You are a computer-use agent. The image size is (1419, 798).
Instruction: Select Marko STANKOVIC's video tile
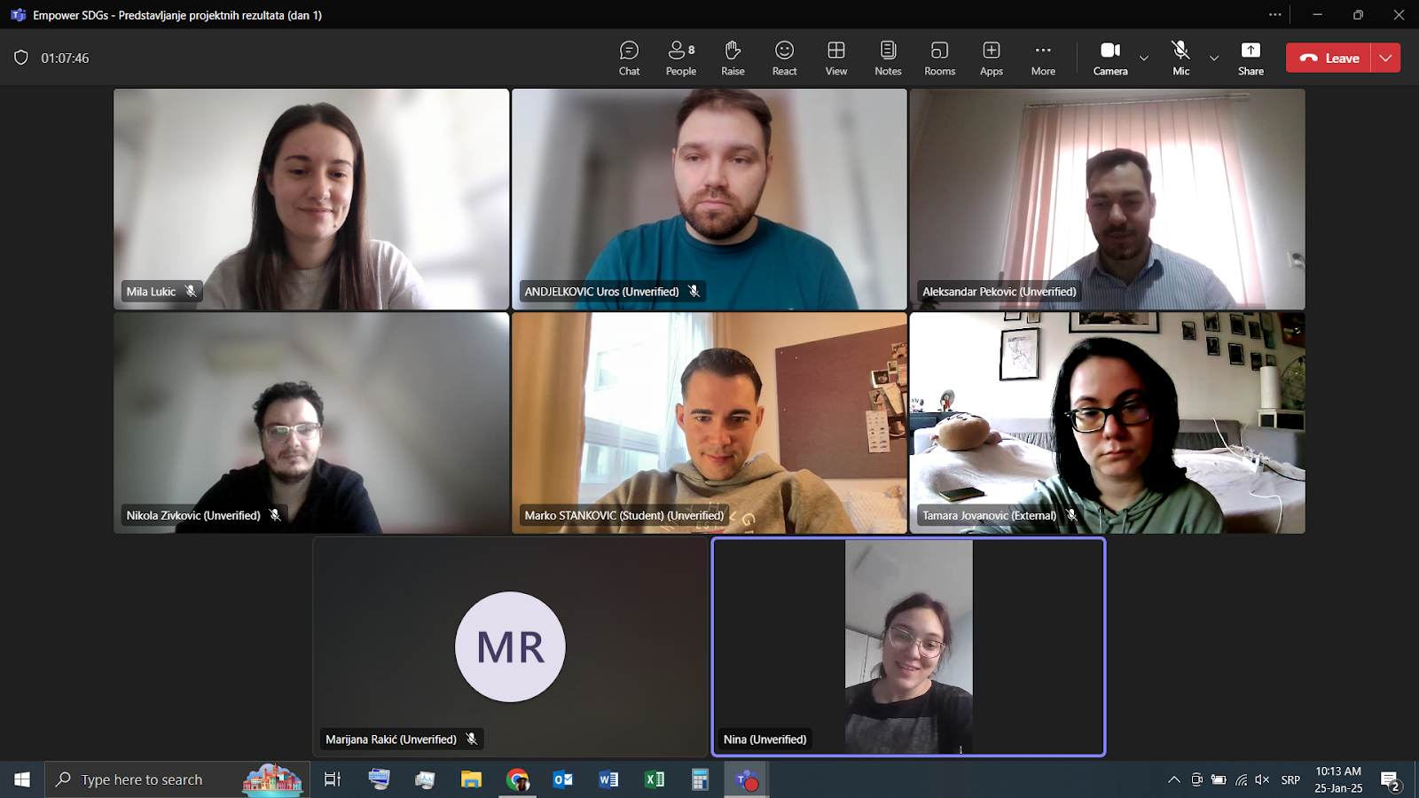coord(709,423)
